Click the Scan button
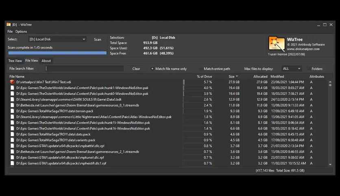This screenshot has width=340, height=196. coord(97,40)
